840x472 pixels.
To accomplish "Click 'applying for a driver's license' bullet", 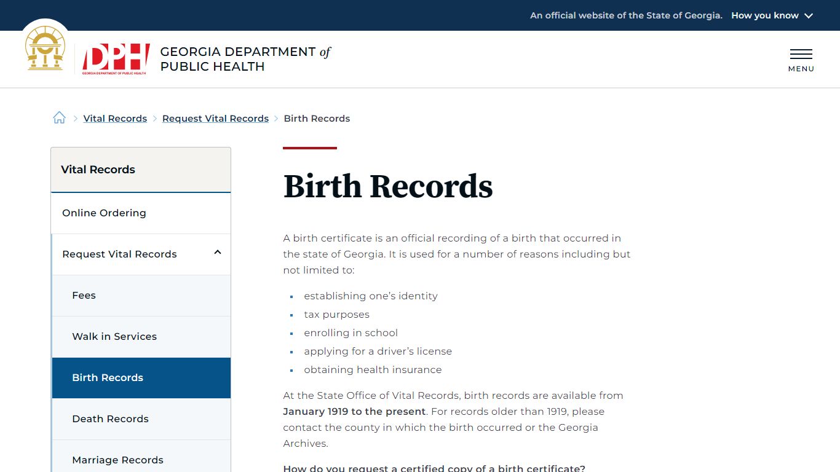I will coord(378,352).
